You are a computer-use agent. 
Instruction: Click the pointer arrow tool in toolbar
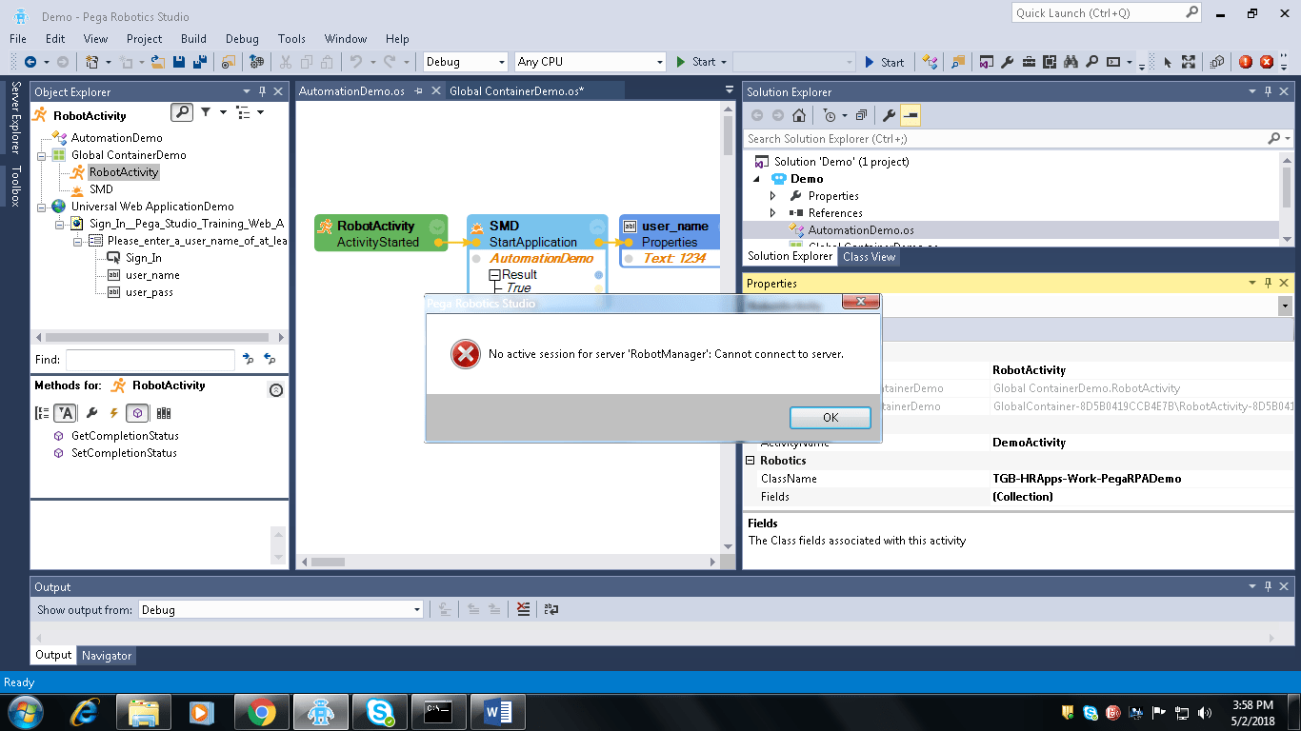pos(1168,62)
